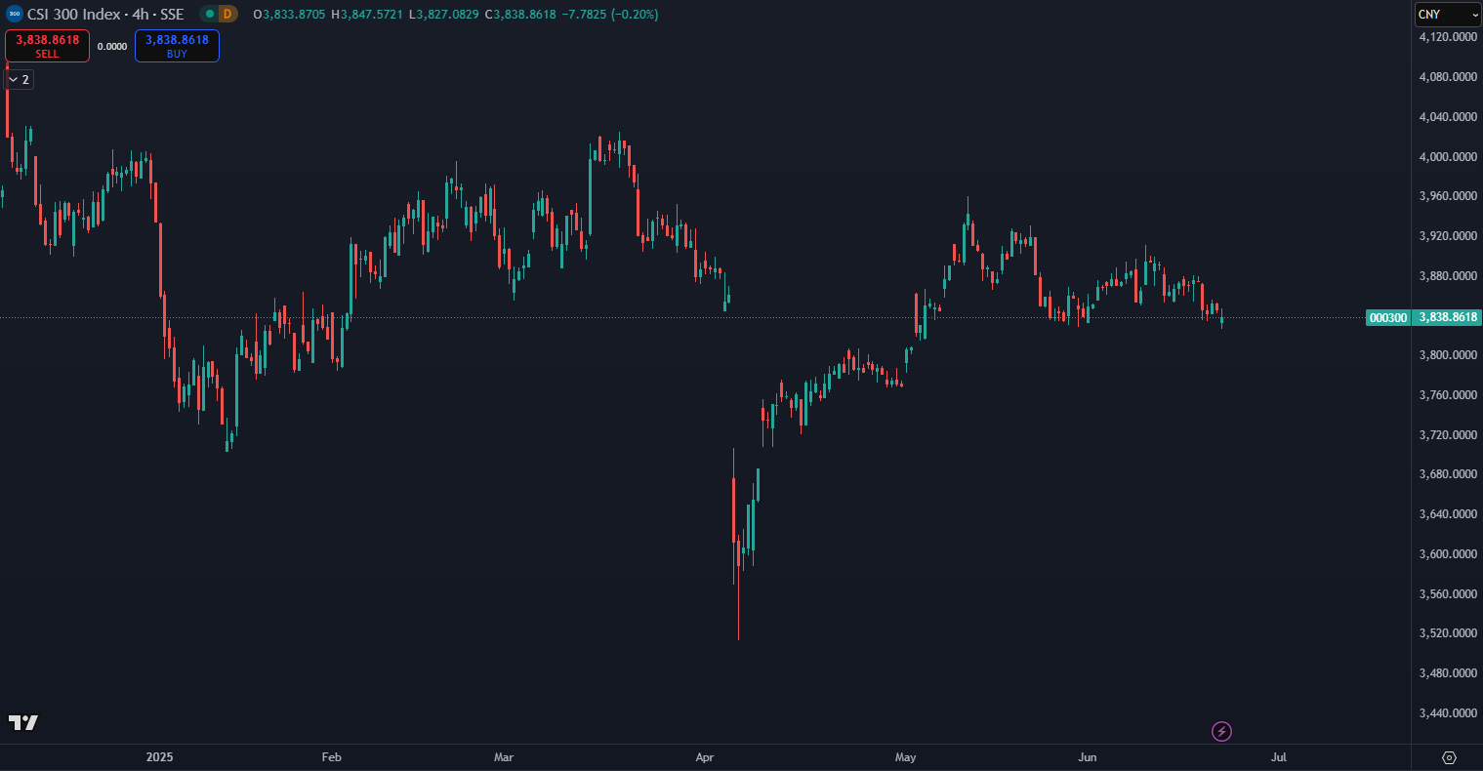The width and height of the screenshot is (1483, 771).
Task: Click the 3,880.0000 price axis label
Action: (1447, 275)
